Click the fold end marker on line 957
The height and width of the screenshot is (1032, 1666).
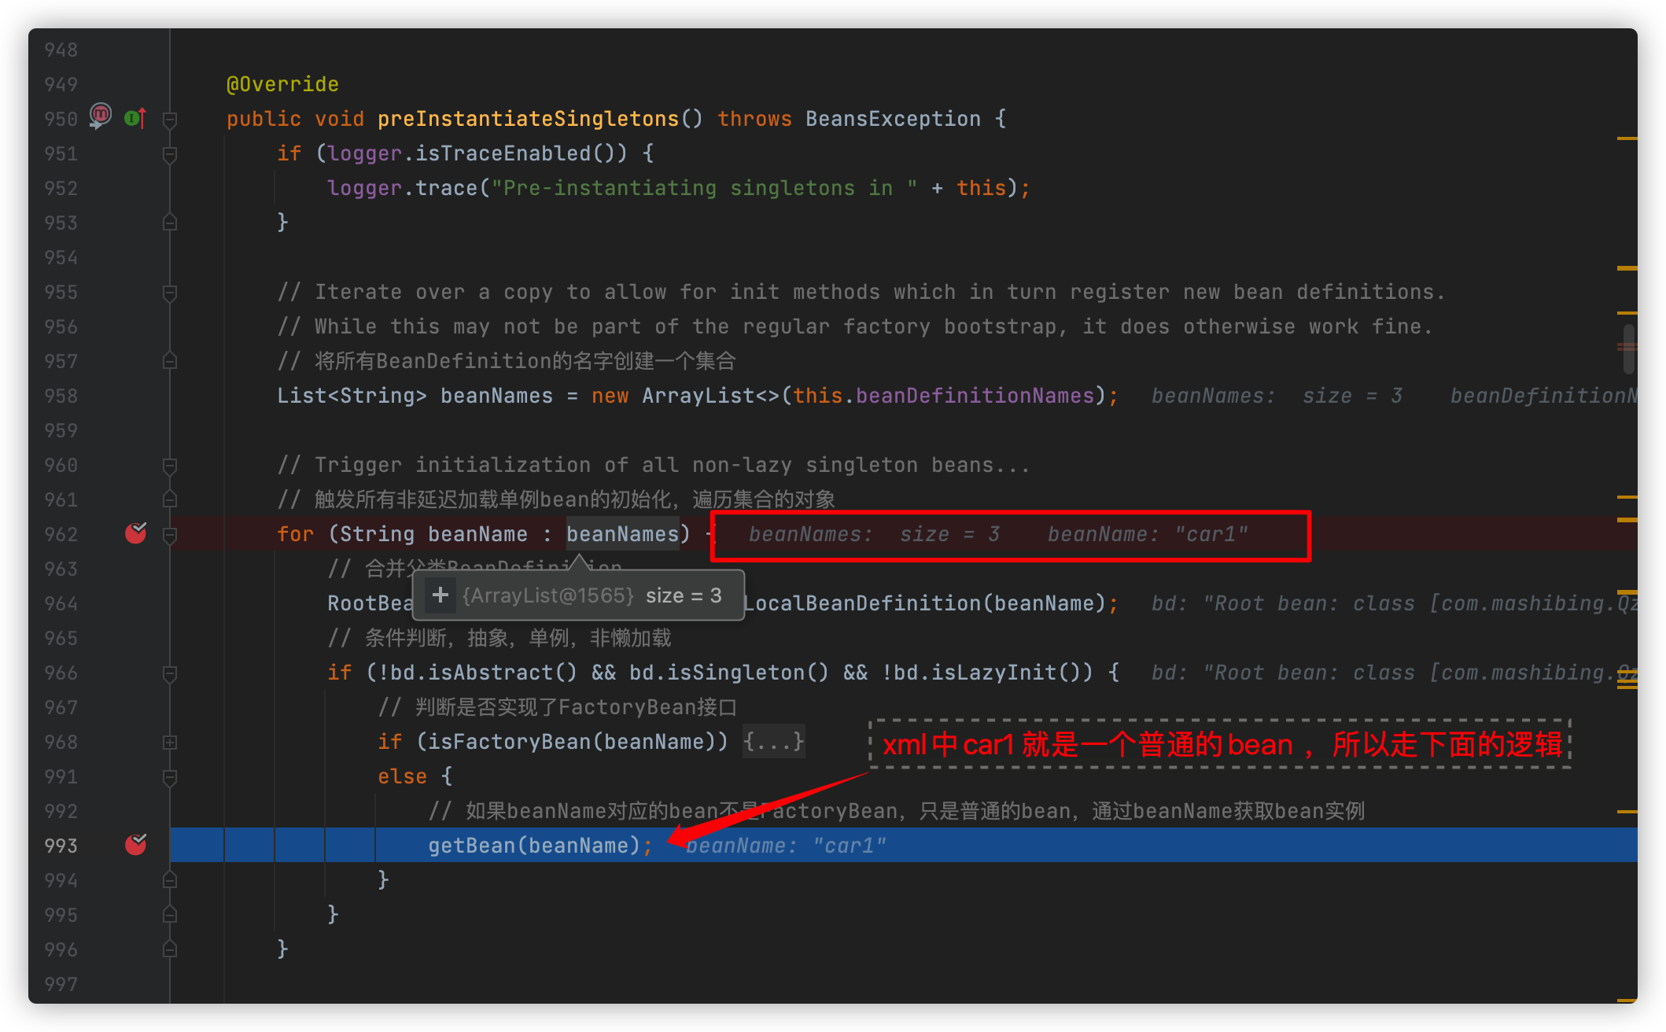(x=169, y=361)
